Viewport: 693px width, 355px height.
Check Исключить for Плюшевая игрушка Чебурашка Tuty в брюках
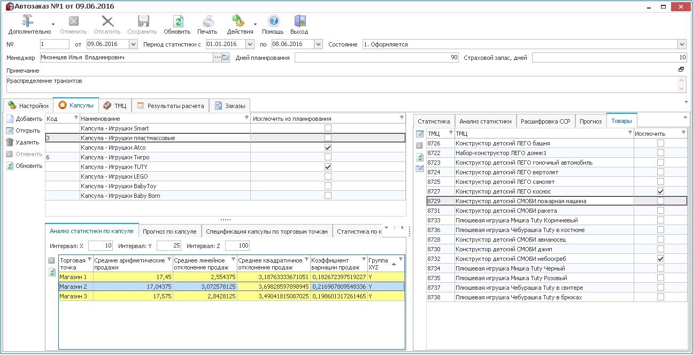click(x=660, y=297)
